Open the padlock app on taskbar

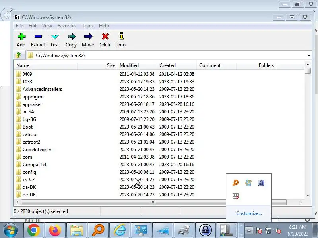click(206, 230)
